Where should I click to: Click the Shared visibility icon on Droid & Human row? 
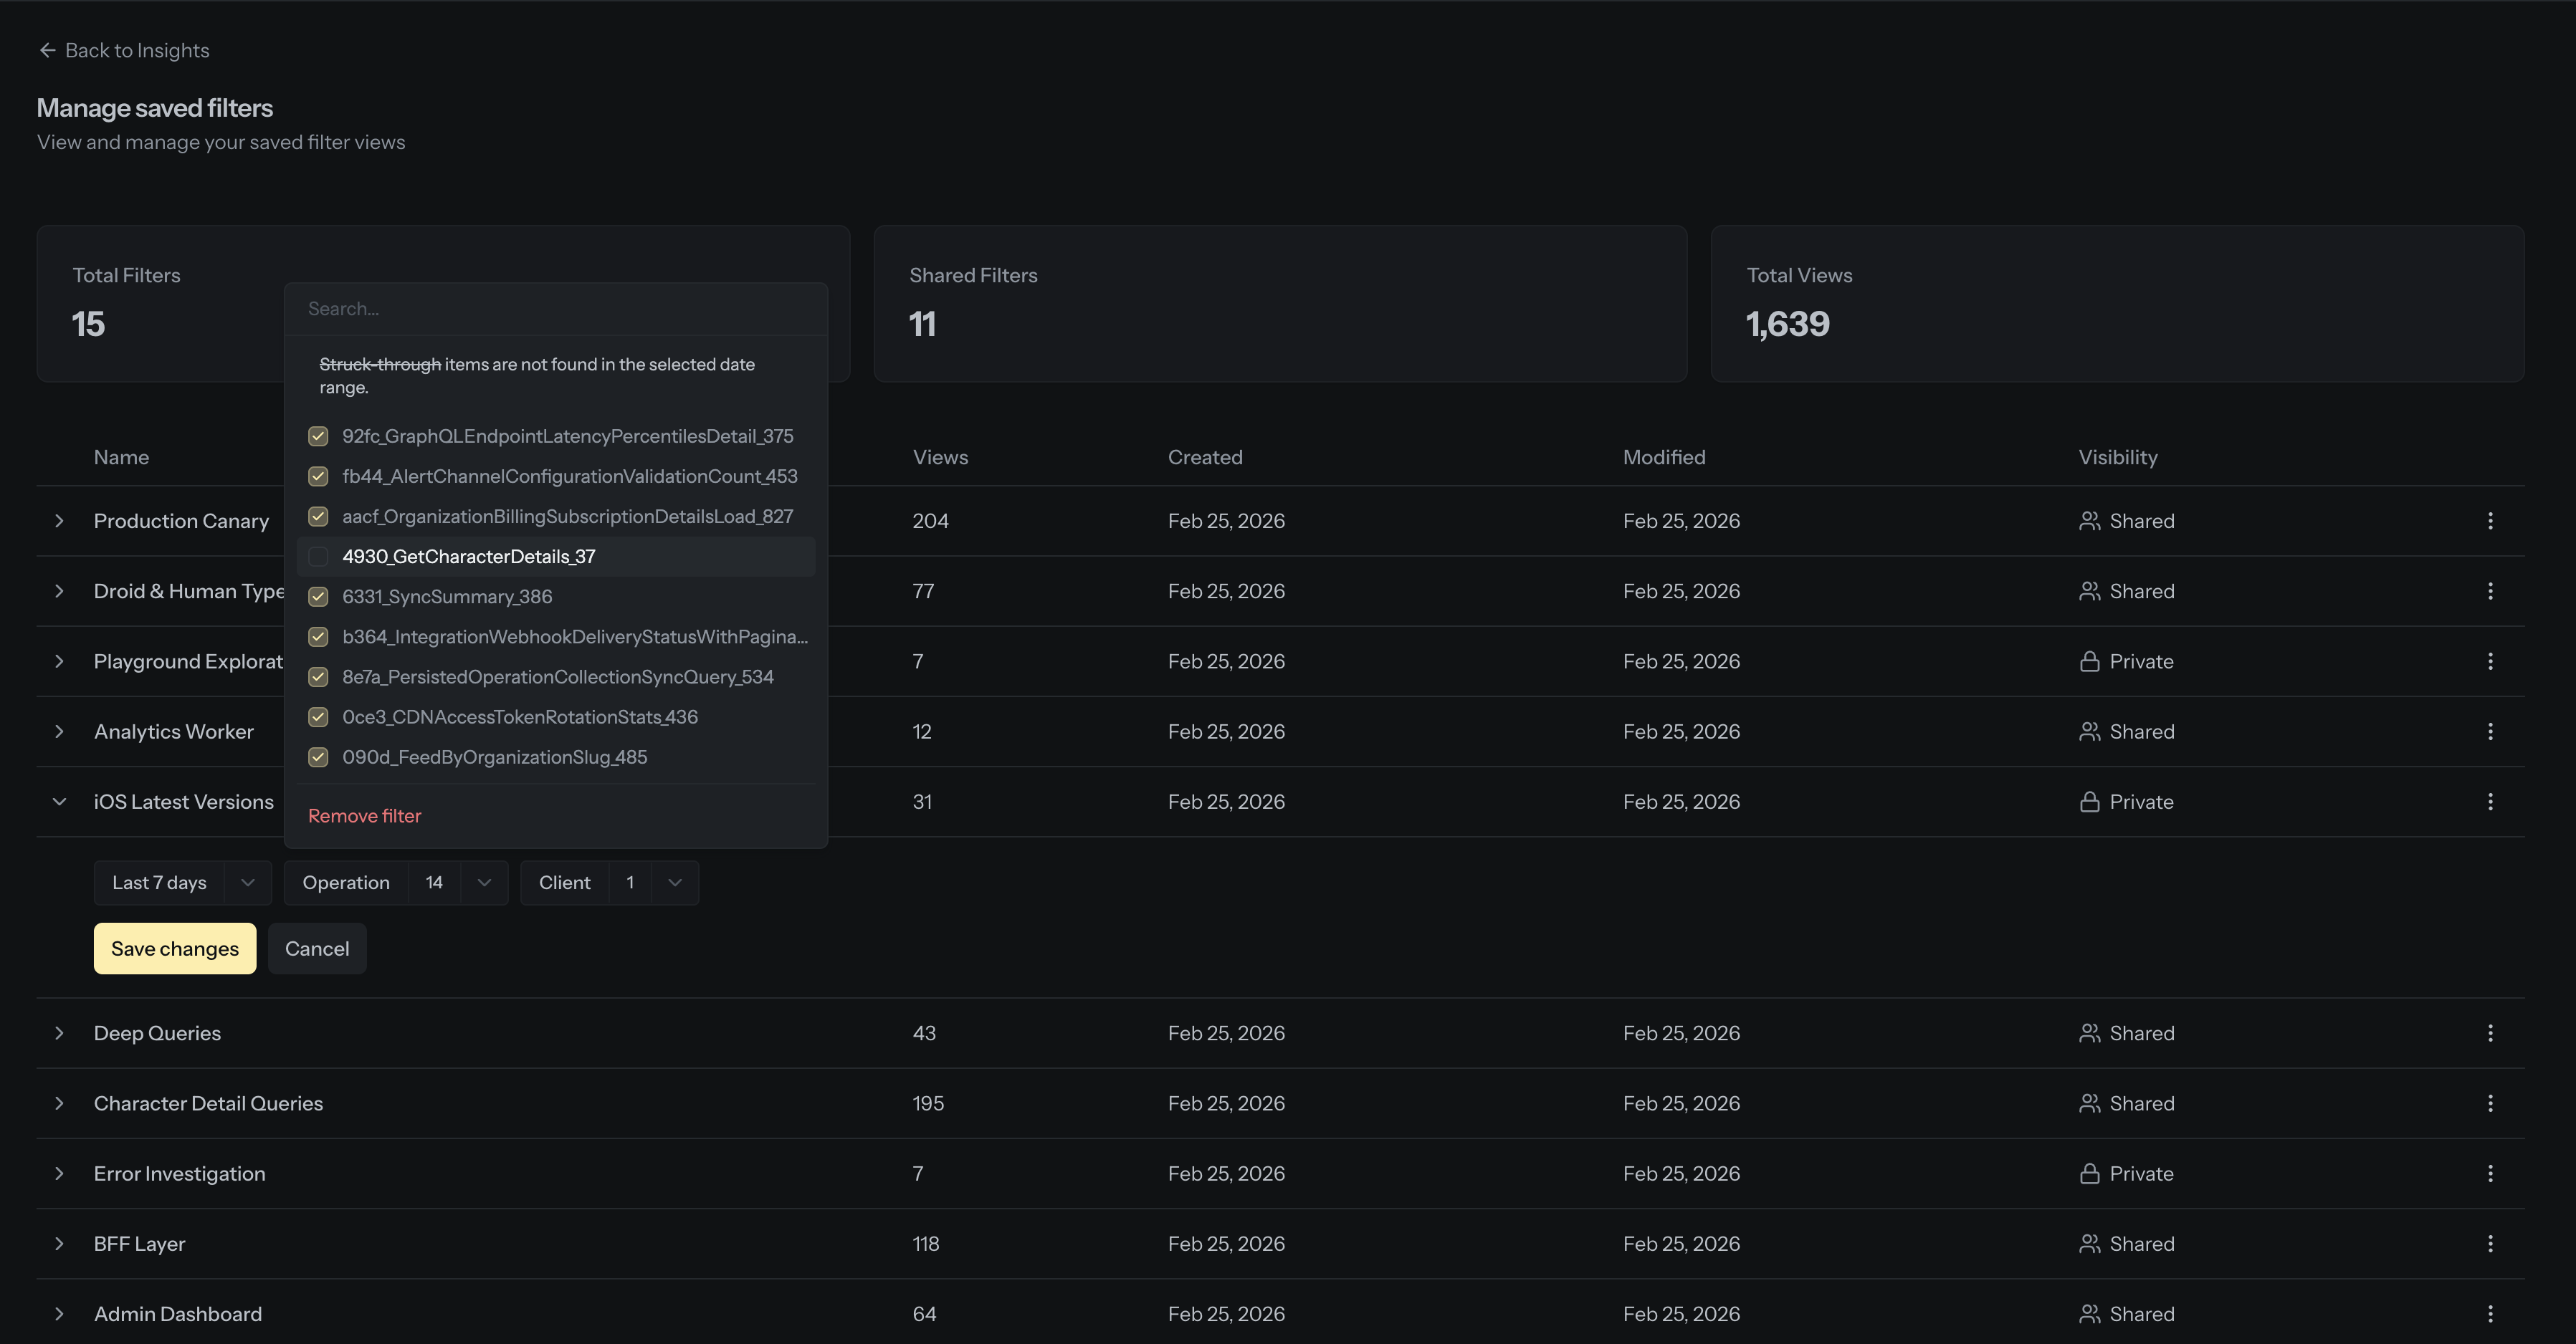pyautogui.click(x=2090, y=590)
